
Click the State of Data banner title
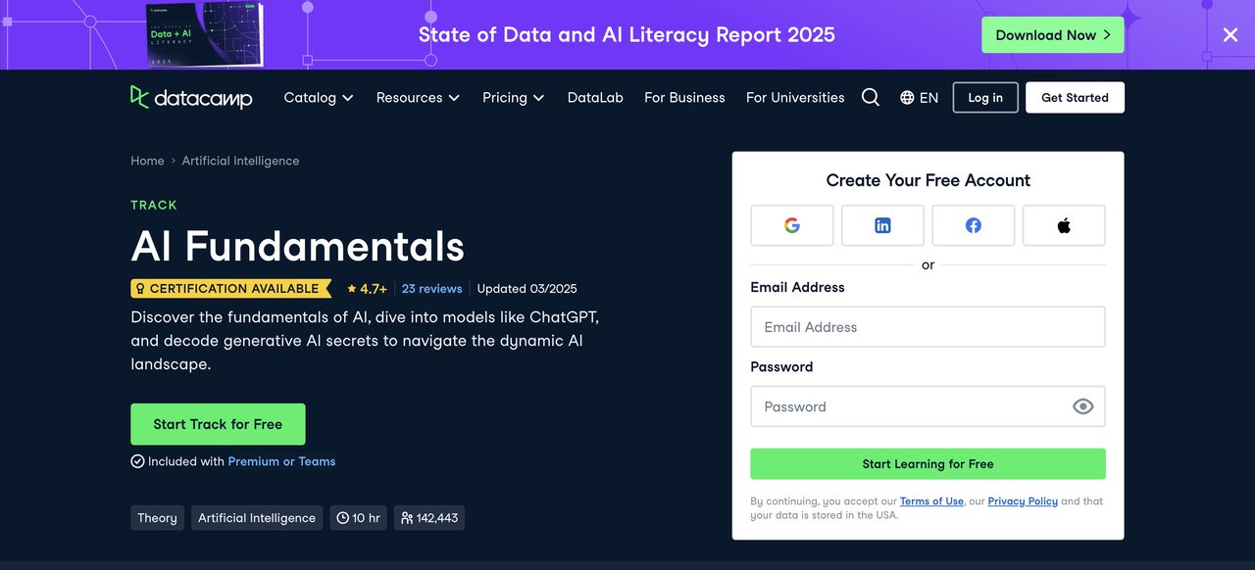coord(627,35)
